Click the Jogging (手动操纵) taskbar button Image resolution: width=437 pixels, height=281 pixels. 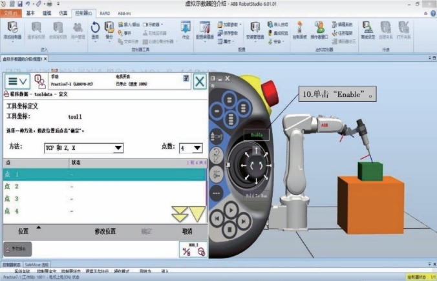(17, 249)
